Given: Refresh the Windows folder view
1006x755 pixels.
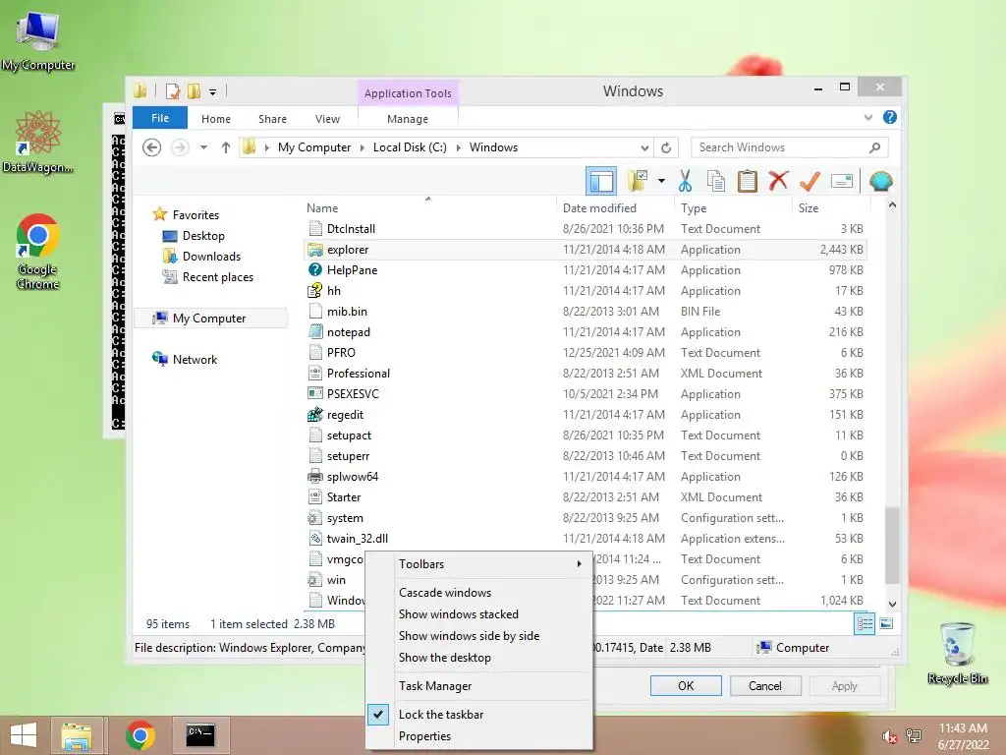Looking at the screenshot, I should [x=666, y=147].
